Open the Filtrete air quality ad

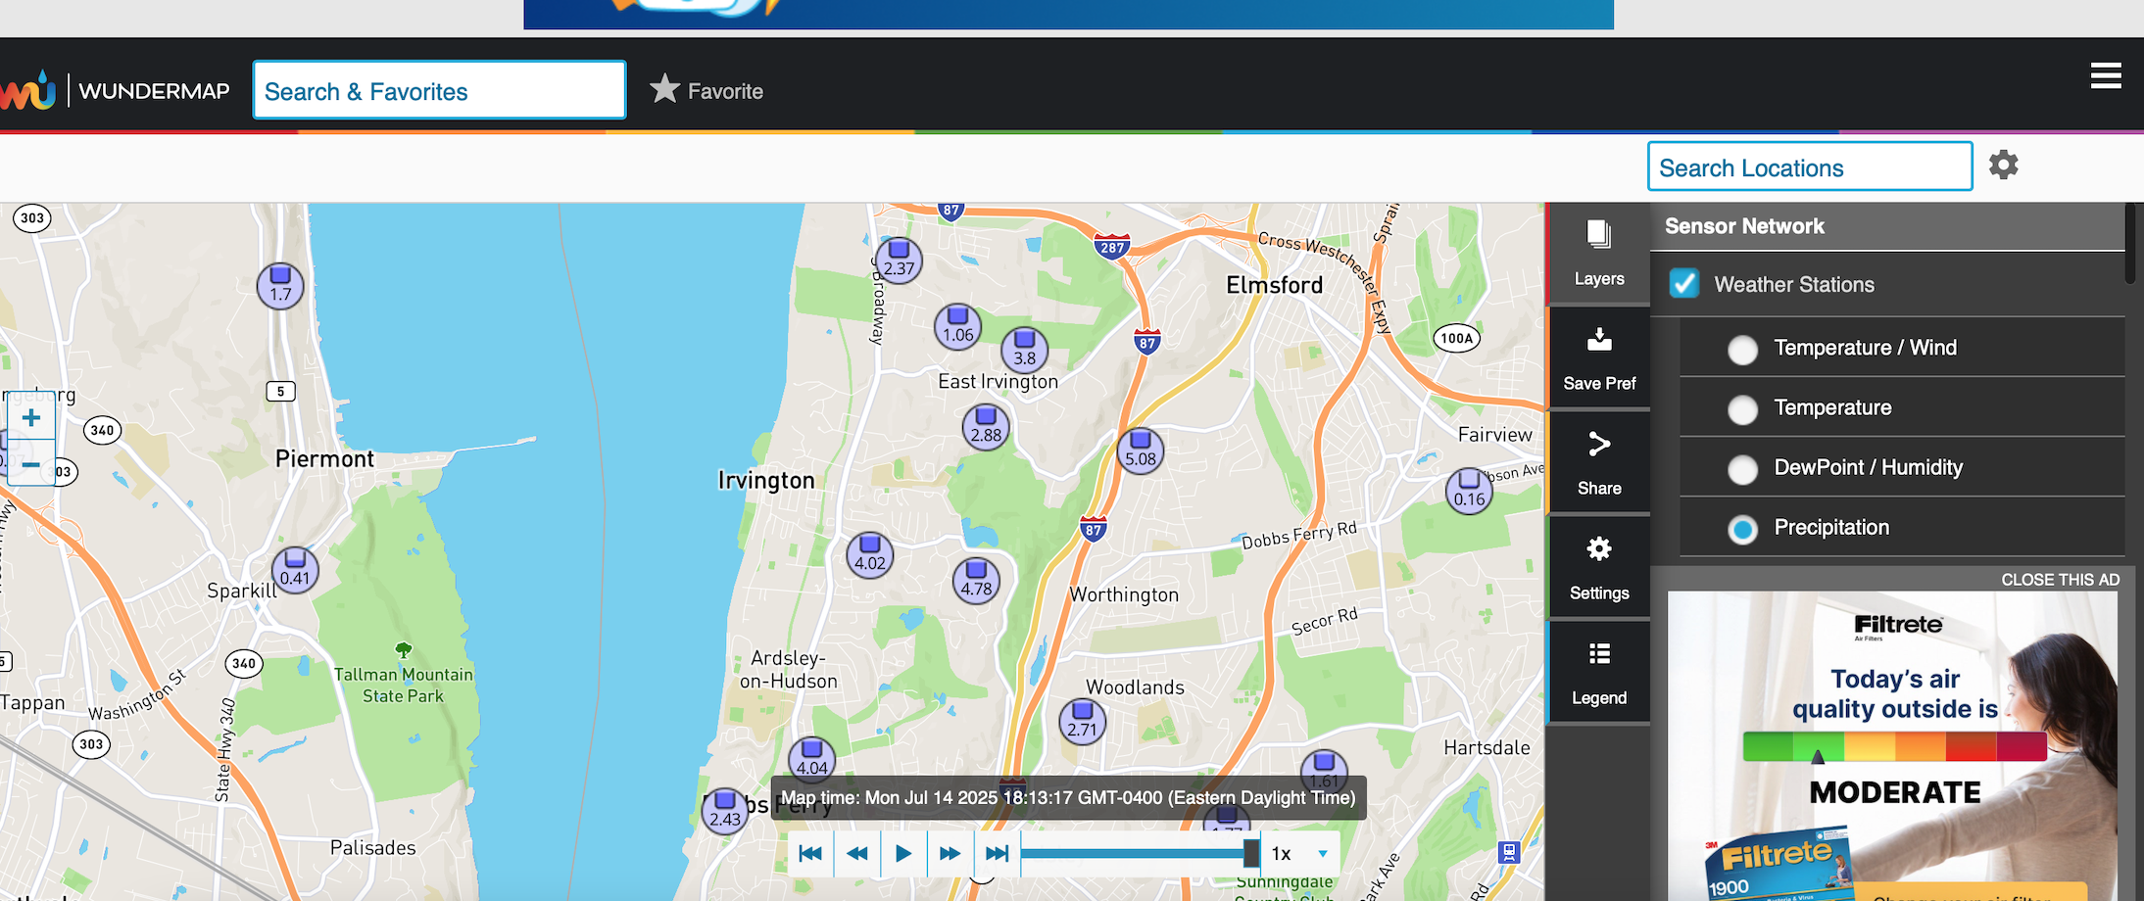tap(1892, 745)
